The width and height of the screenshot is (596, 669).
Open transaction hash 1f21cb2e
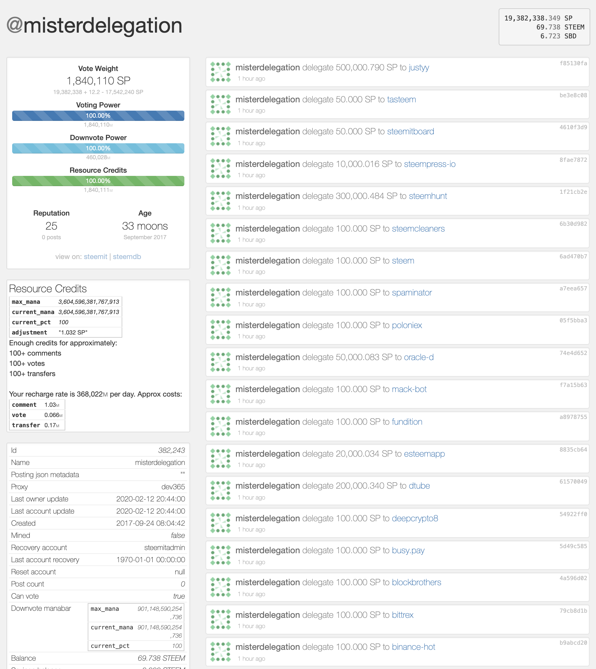(573, 192)
